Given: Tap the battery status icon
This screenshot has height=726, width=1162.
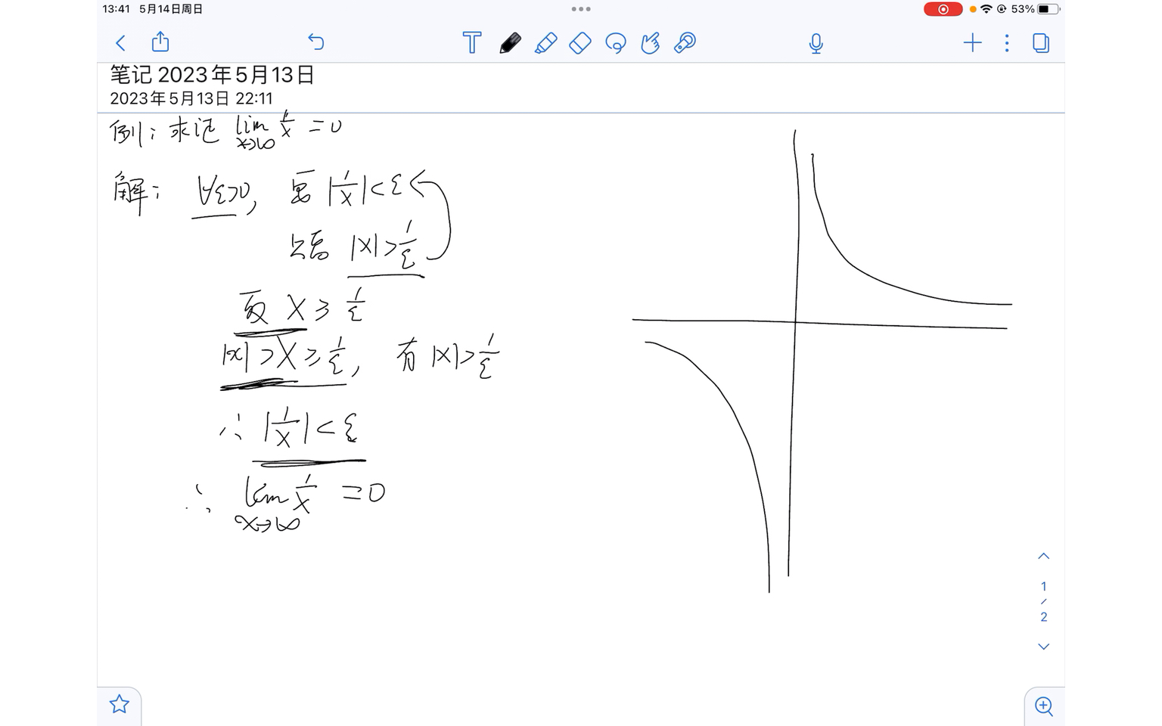Looking at the screenshot, I should (1049, 9).
